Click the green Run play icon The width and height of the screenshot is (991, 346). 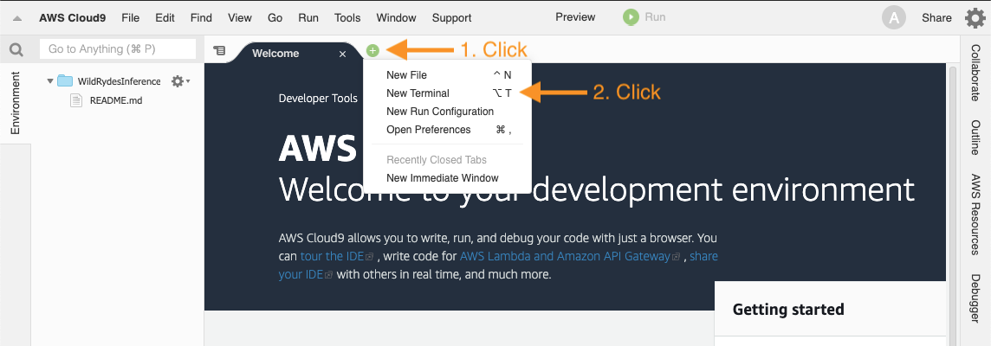[x=630, y=17]
